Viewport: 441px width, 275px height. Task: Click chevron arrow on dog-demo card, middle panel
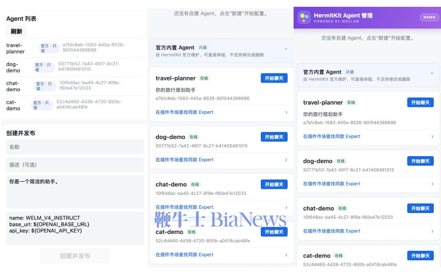coord(286,160)
